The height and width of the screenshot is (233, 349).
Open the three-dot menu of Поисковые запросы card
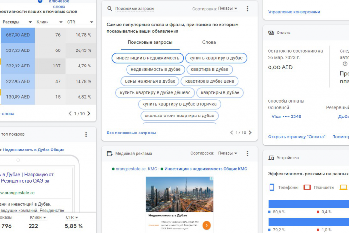(247, 9)
